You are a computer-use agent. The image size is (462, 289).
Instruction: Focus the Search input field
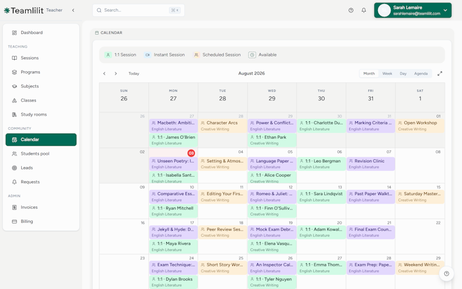(x=139, y=10)
